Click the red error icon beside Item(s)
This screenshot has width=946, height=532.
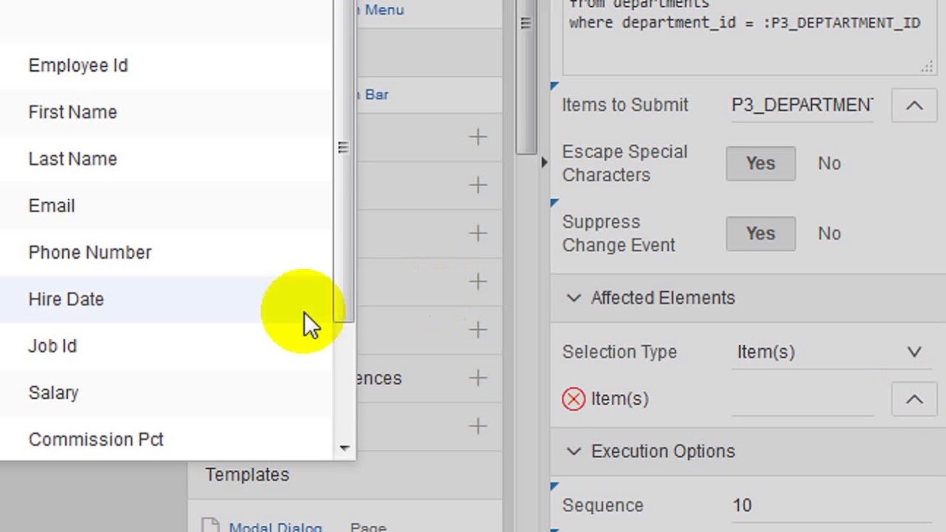[x=574, y=399]
